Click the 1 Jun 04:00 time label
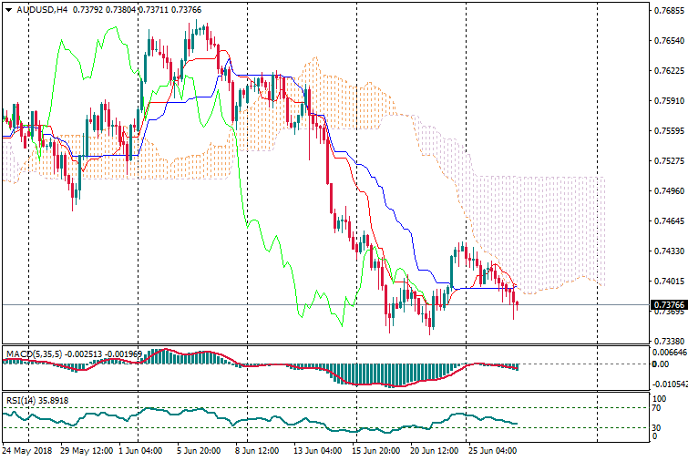This screenshot has height=461, width=688. tap(142, 450)
